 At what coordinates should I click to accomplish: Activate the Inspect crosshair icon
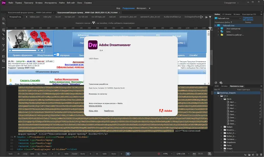point(3,39)
